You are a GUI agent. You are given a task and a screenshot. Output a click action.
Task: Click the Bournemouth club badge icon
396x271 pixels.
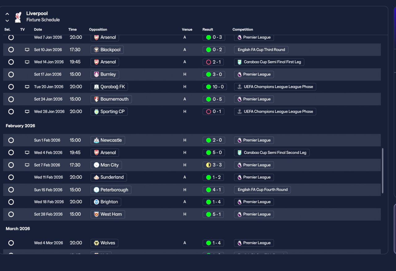pyautogui.click(x=97, y=99)
